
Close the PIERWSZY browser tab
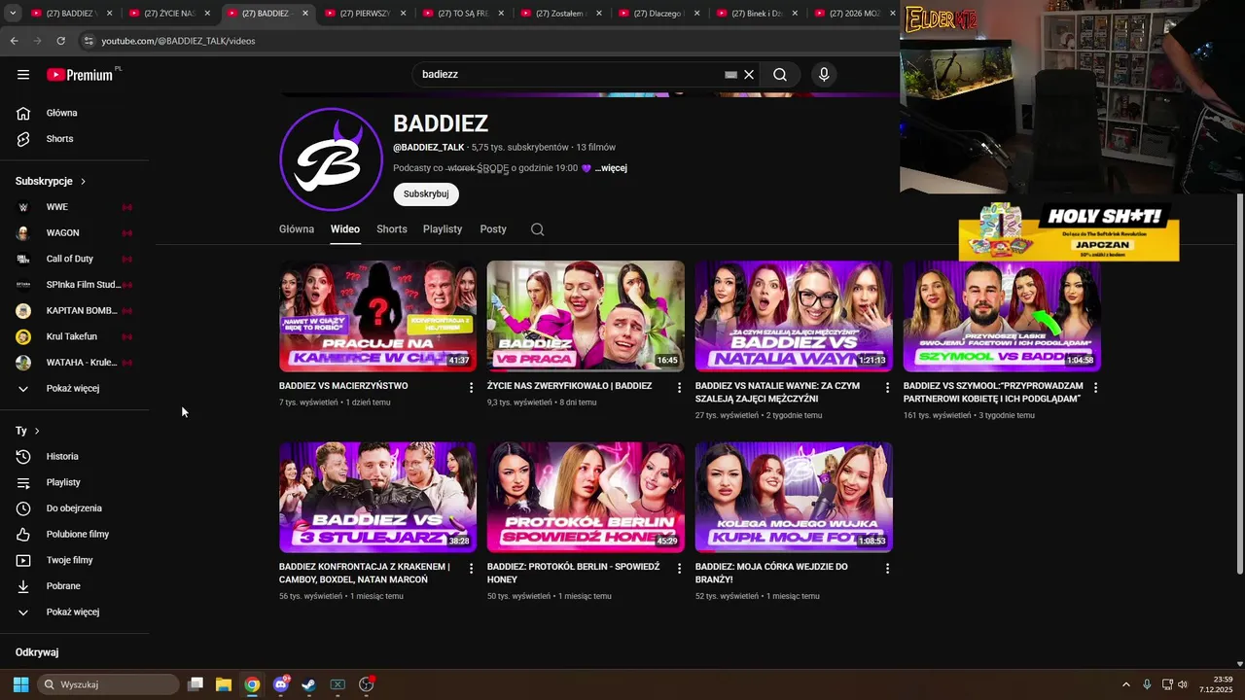(x=404, y=14)
